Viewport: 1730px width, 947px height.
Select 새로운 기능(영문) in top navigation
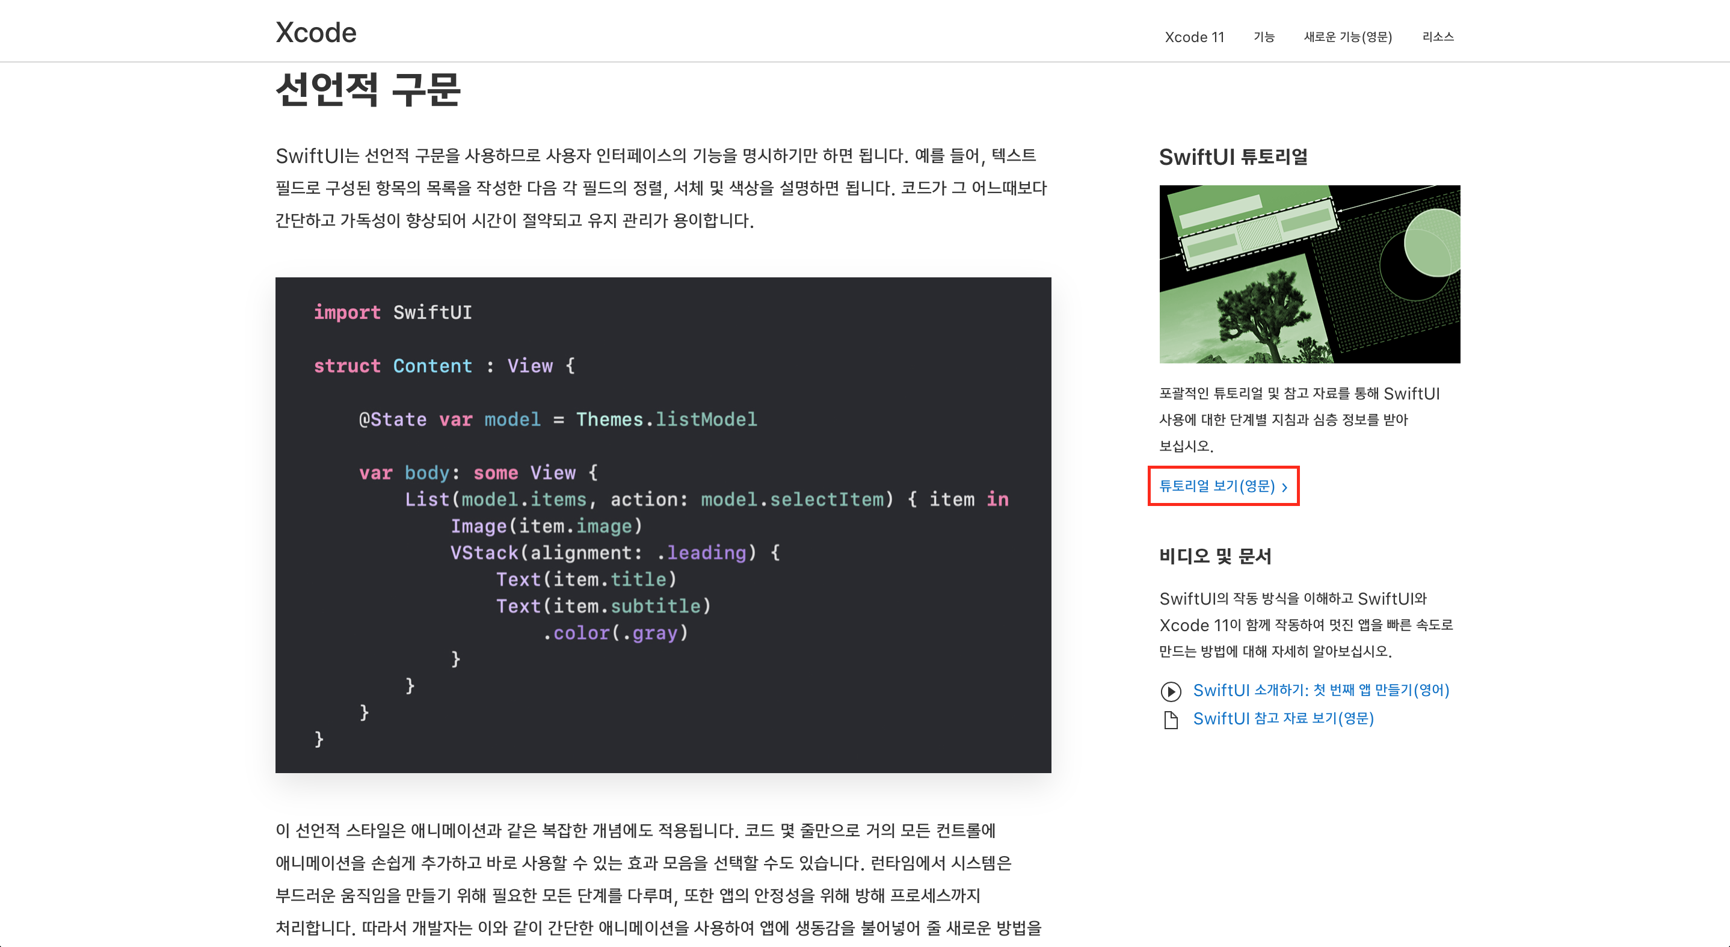coord(1347,37)
